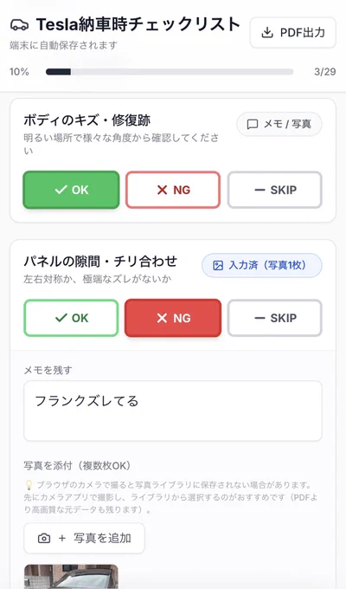Click the comment icon in メモ / 写真
Viewport: 346px width, 589px height.
[253, 125]
